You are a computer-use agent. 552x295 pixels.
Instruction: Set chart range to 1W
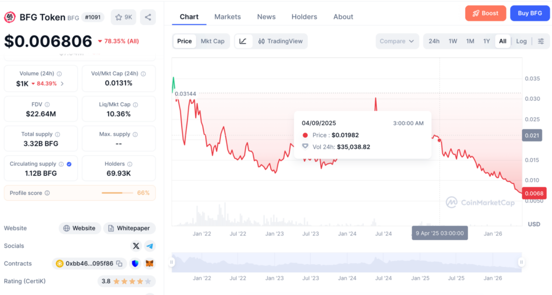pyautogui.click(x=453, y=41)
